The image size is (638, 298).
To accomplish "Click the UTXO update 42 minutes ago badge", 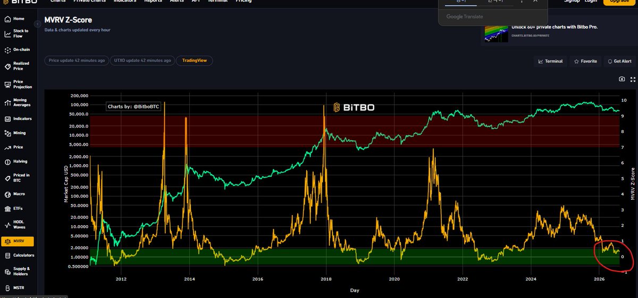I will click(142, 61).
